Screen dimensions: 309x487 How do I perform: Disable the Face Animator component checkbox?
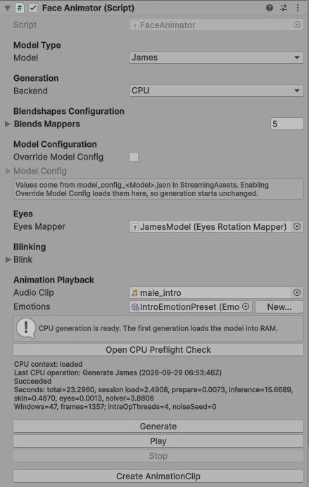pyautogui.click(x=33, y=8)
